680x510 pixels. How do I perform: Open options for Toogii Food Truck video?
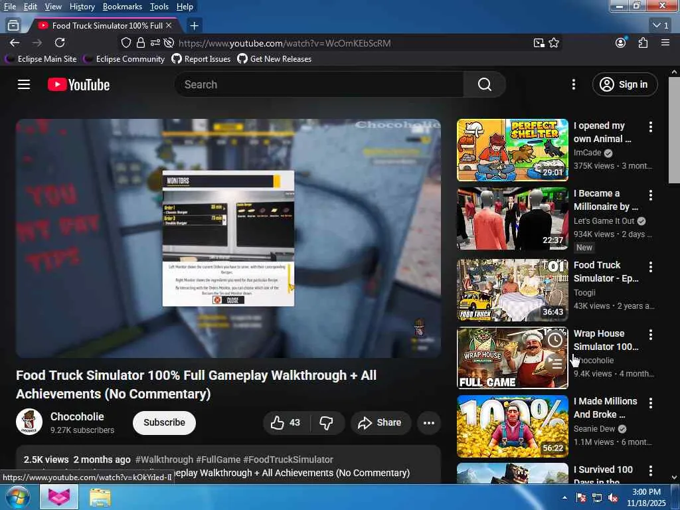tap(650, 267)
